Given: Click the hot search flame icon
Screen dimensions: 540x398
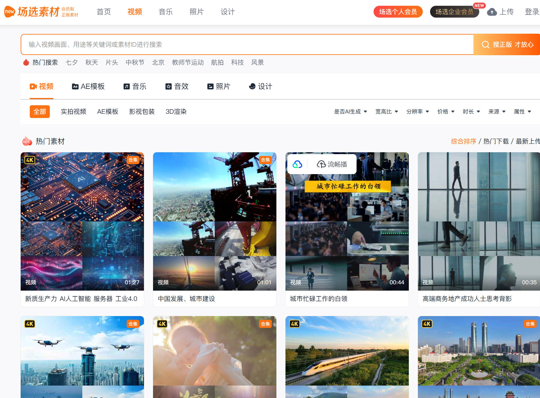Looking at the screenshot, I should pos(26,62).
